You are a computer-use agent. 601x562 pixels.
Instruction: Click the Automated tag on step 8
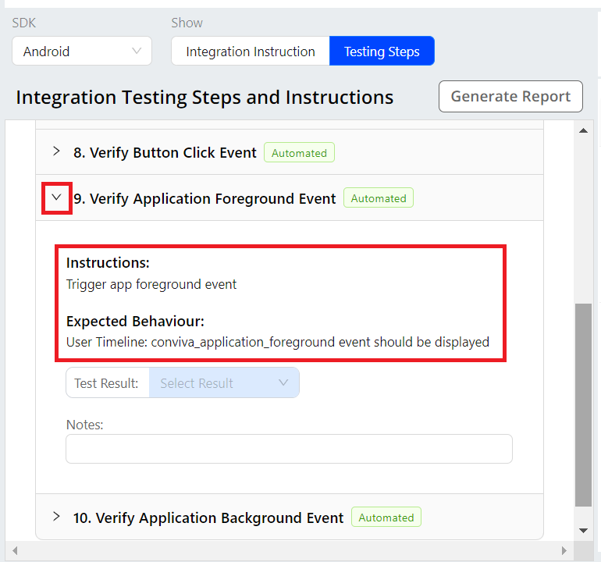click(299, 153)
